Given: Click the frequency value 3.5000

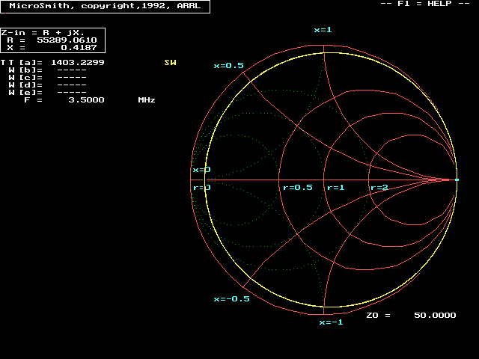Looking at the screenshot, I should [85, 100].
